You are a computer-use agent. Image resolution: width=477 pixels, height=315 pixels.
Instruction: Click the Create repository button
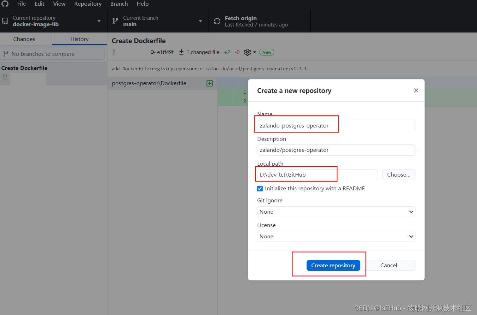point(333,266)
